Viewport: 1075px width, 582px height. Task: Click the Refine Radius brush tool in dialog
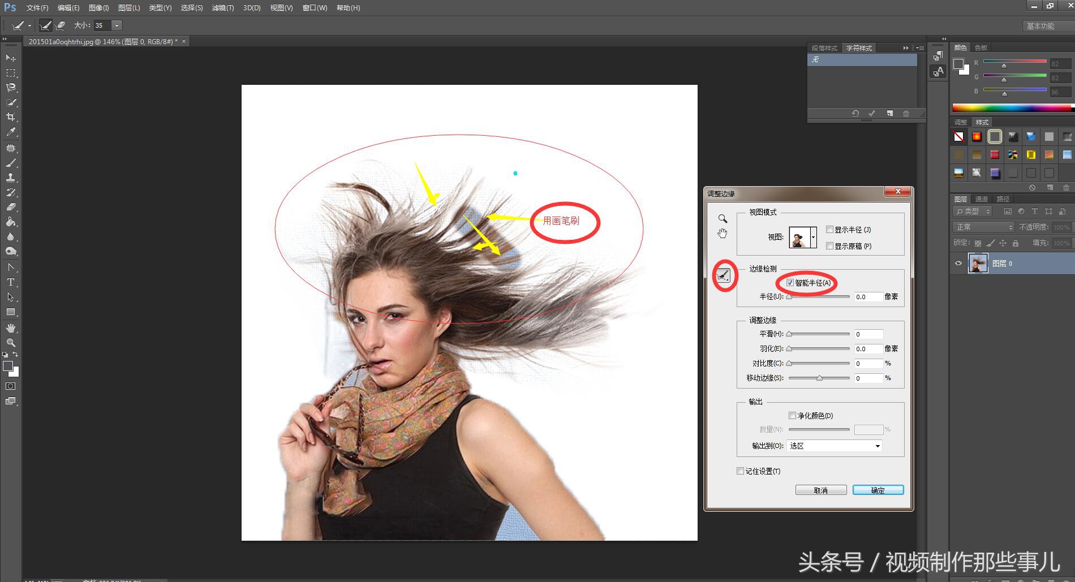[x=724, y=276]
